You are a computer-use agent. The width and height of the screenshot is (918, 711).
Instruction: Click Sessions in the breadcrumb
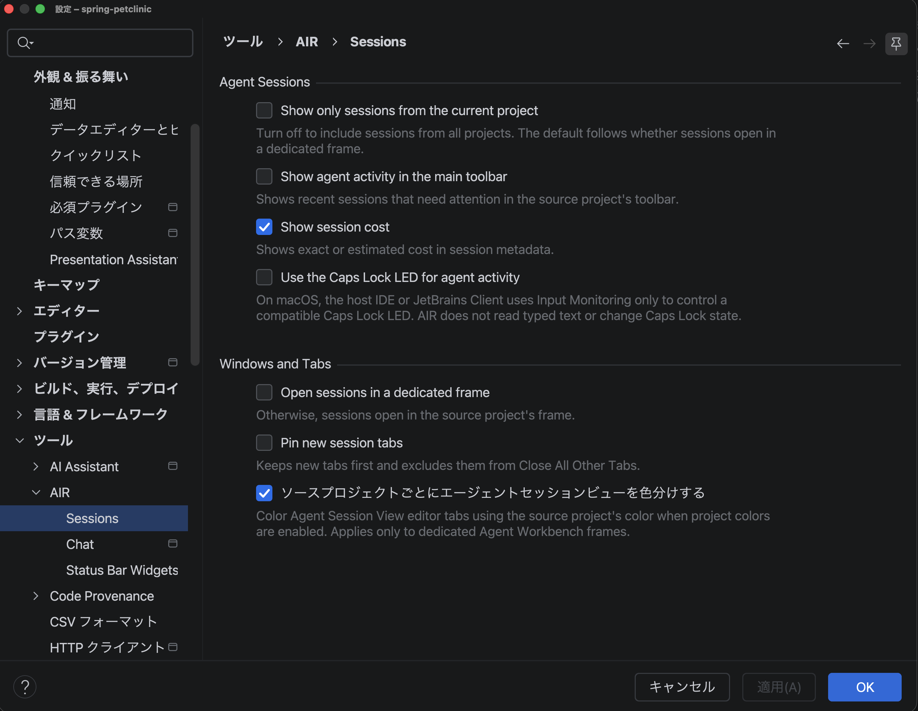pyautogui.click(x=378, y=42)
